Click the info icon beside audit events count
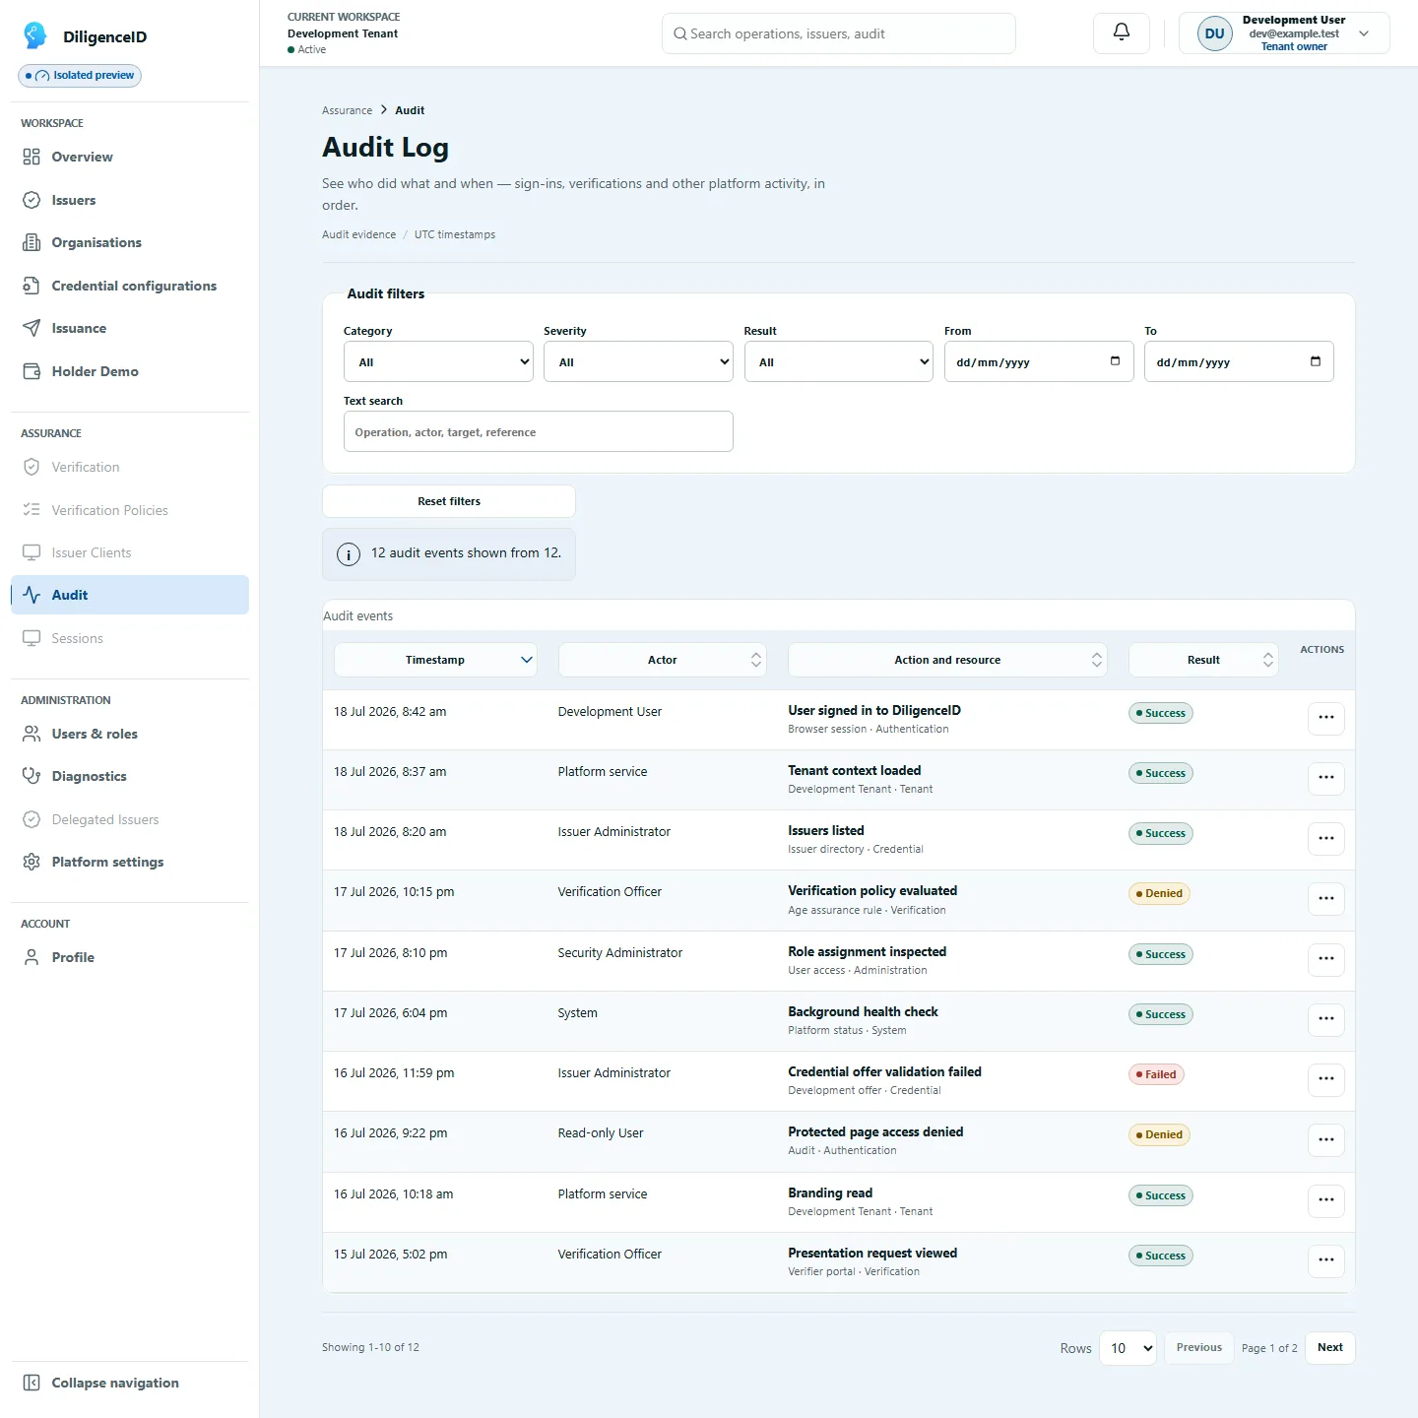 point(349,554)
